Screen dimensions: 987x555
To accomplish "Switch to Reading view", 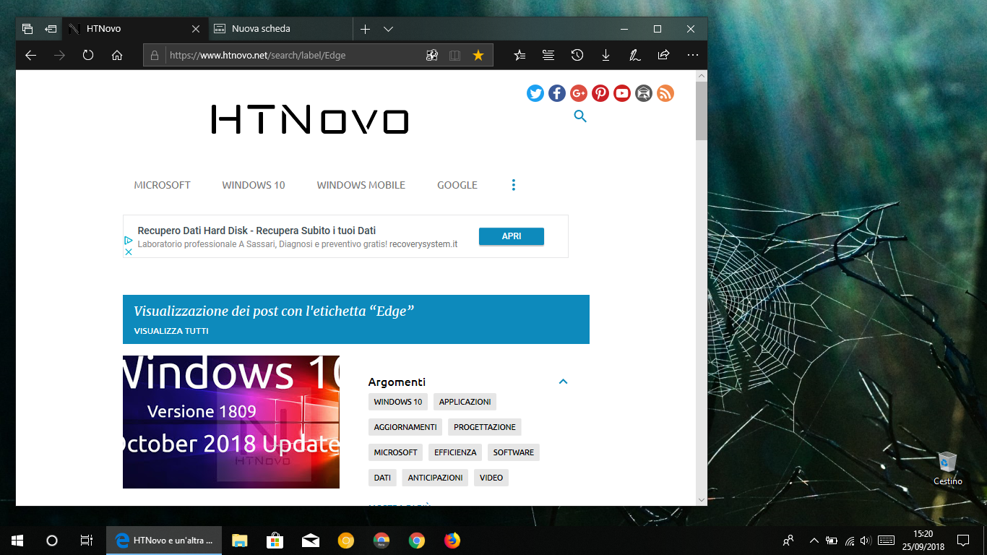I will 454,55.
